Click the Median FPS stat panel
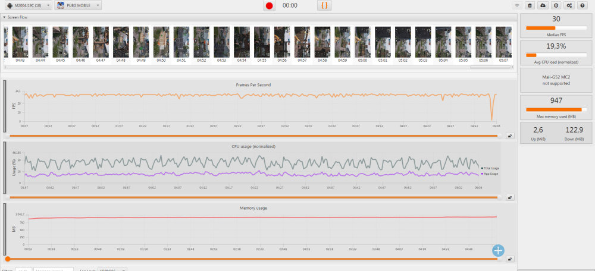The image size is (595, 271). coord(556,26)
